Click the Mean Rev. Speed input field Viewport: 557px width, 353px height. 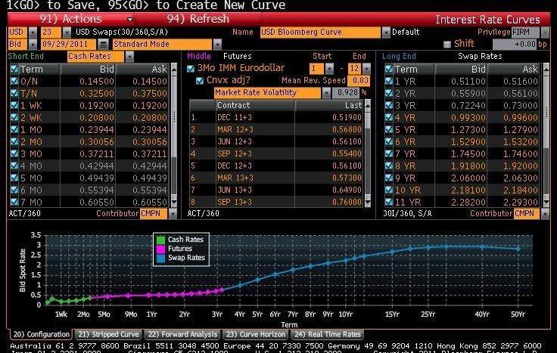point(360,80)
